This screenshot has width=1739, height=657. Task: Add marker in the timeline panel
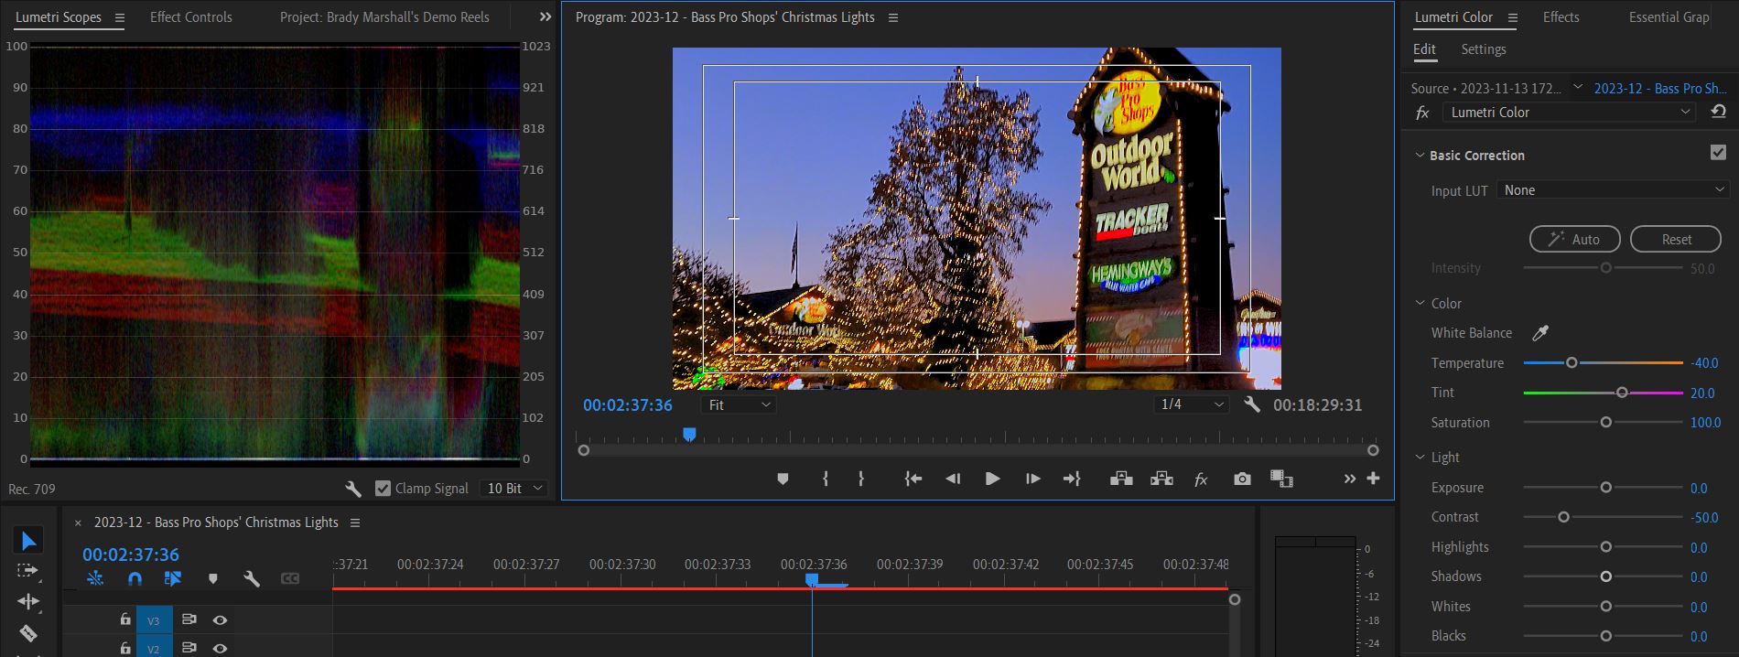213,578
